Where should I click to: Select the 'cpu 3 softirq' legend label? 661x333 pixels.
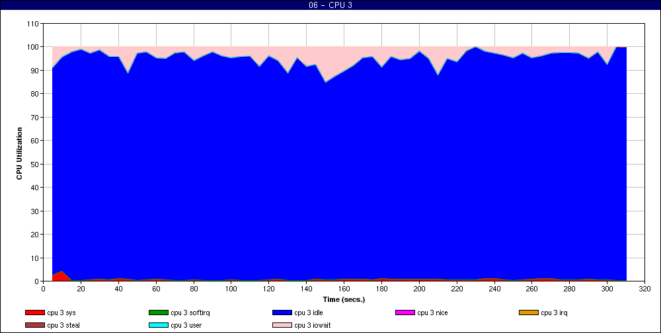(190, 313)
